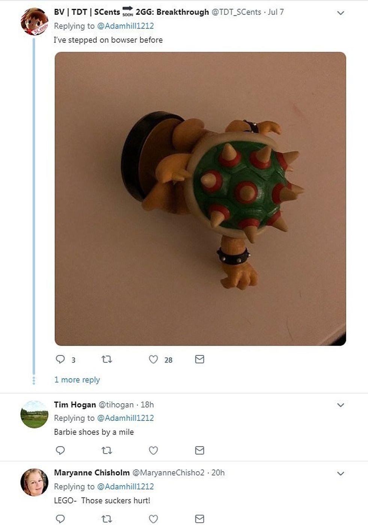Retweet Tim Hogan's Barbie shoes tweet
This screenshot has height=525, width=368.
coord(107,450)
